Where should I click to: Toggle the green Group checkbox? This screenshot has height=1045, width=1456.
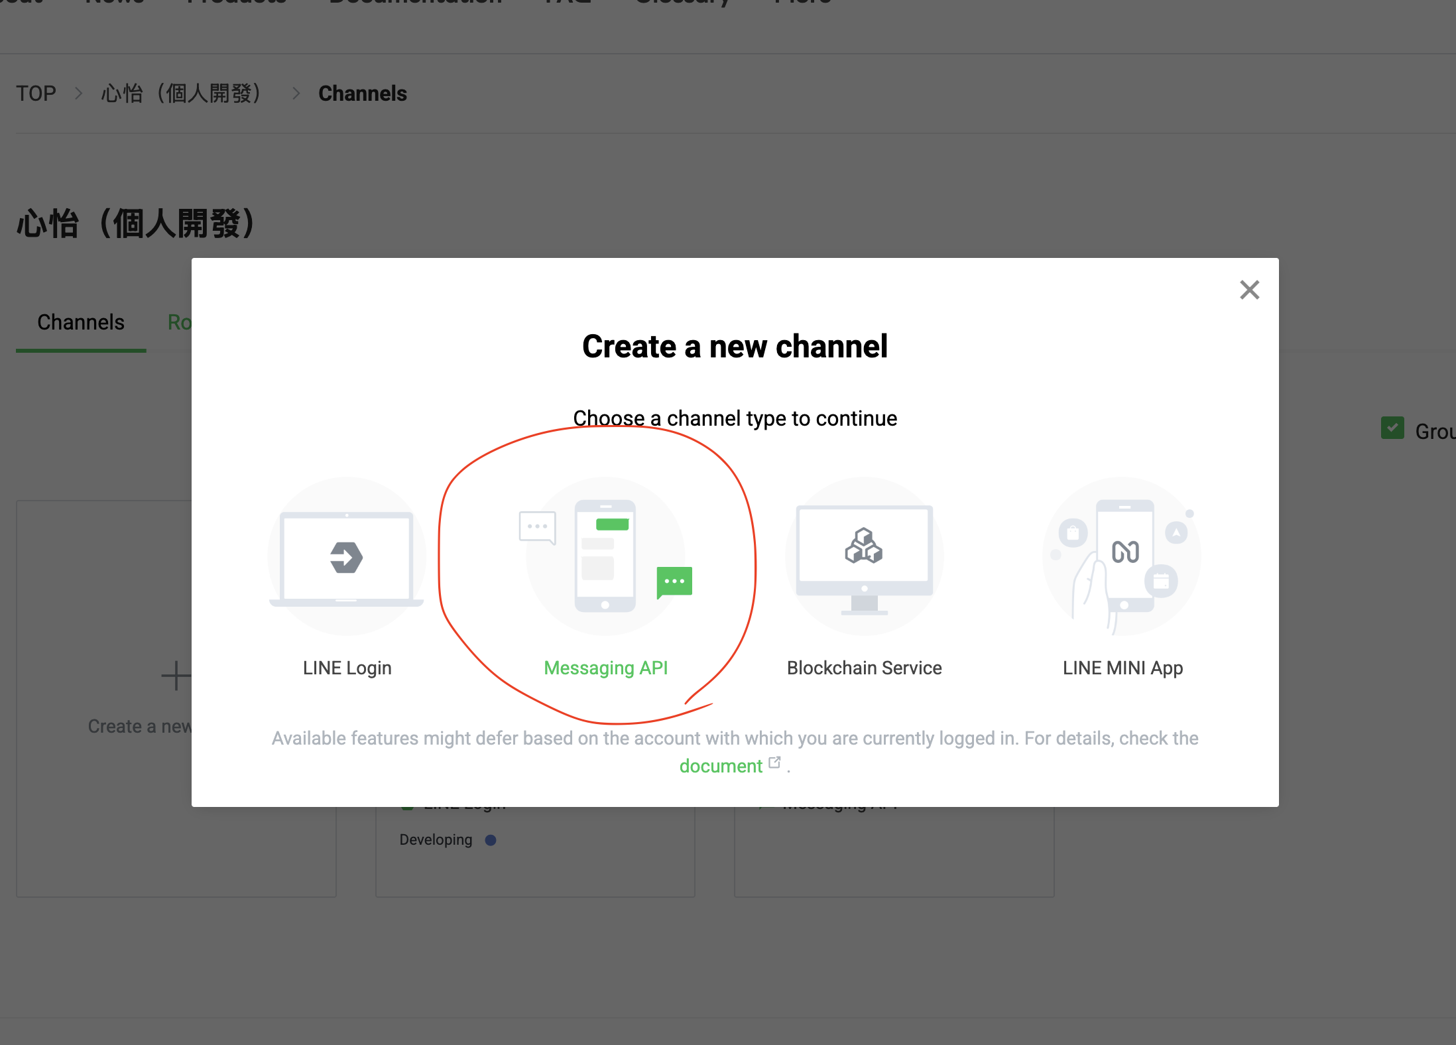pos(1392,428)
